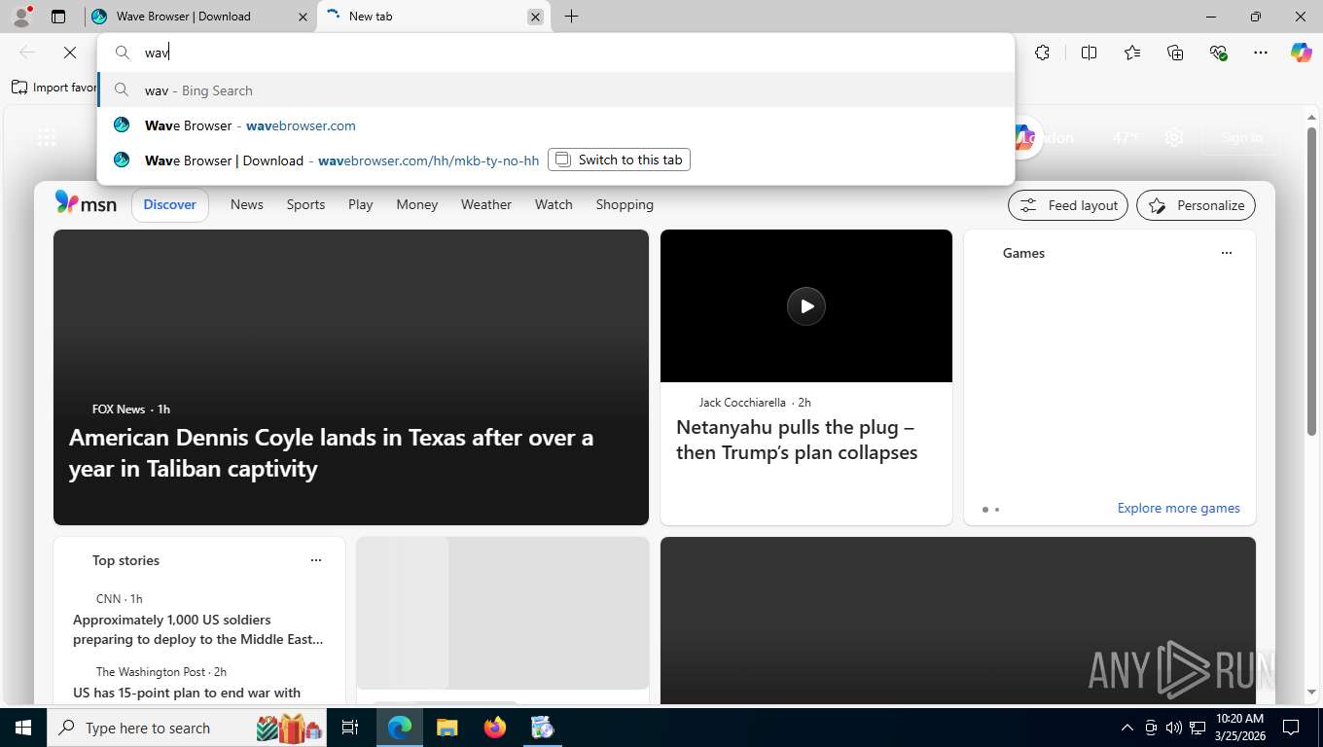The image size is (1323, 747).
Task: Choose wav - Bing Search suggestion
Action: 555,90
